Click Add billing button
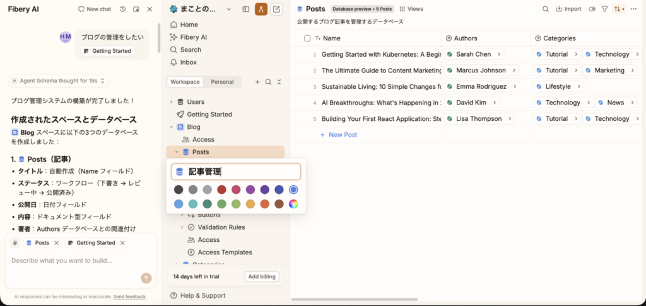Image resolution: width=646 pixels, height=306 pixels. pyautogui.click(x=262, y=276)
